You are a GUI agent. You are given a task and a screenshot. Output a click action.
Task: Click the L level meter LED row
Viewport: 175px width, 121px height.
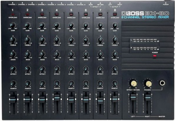[145, 40]
